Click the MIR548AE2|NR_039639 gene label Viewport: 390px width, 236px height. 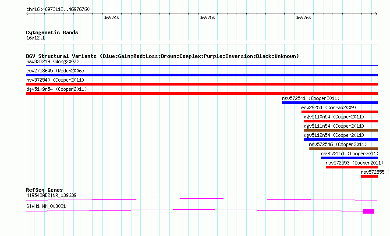51,195
